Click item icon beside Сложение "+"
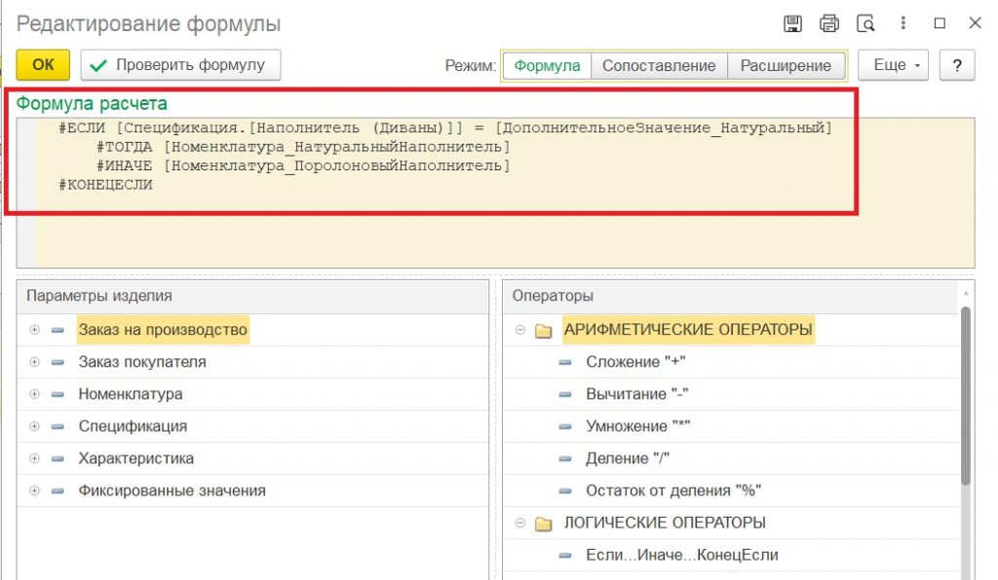The height and width of the screenshot is (580, 998). (565, 363)
